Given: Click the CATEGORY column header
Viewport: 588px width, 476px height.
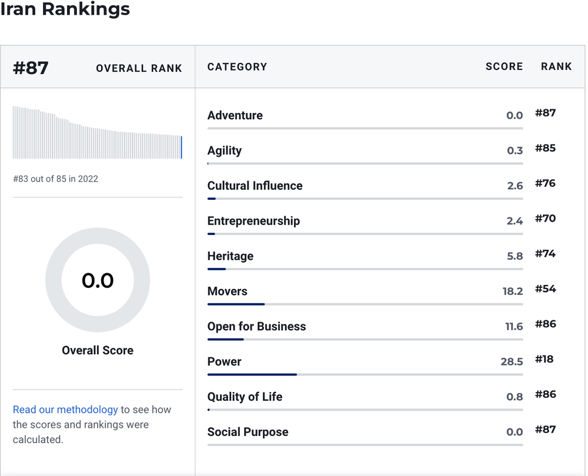Looking at the screenshot, I should (237, 67).
